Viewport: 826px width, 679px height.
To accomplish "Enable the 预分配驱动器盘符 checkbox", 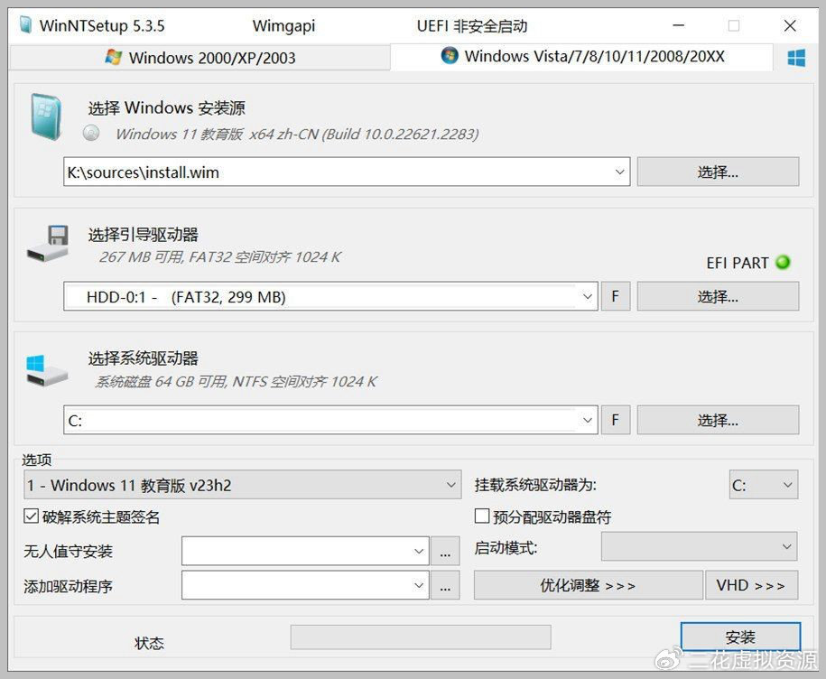I will [482, 517].
